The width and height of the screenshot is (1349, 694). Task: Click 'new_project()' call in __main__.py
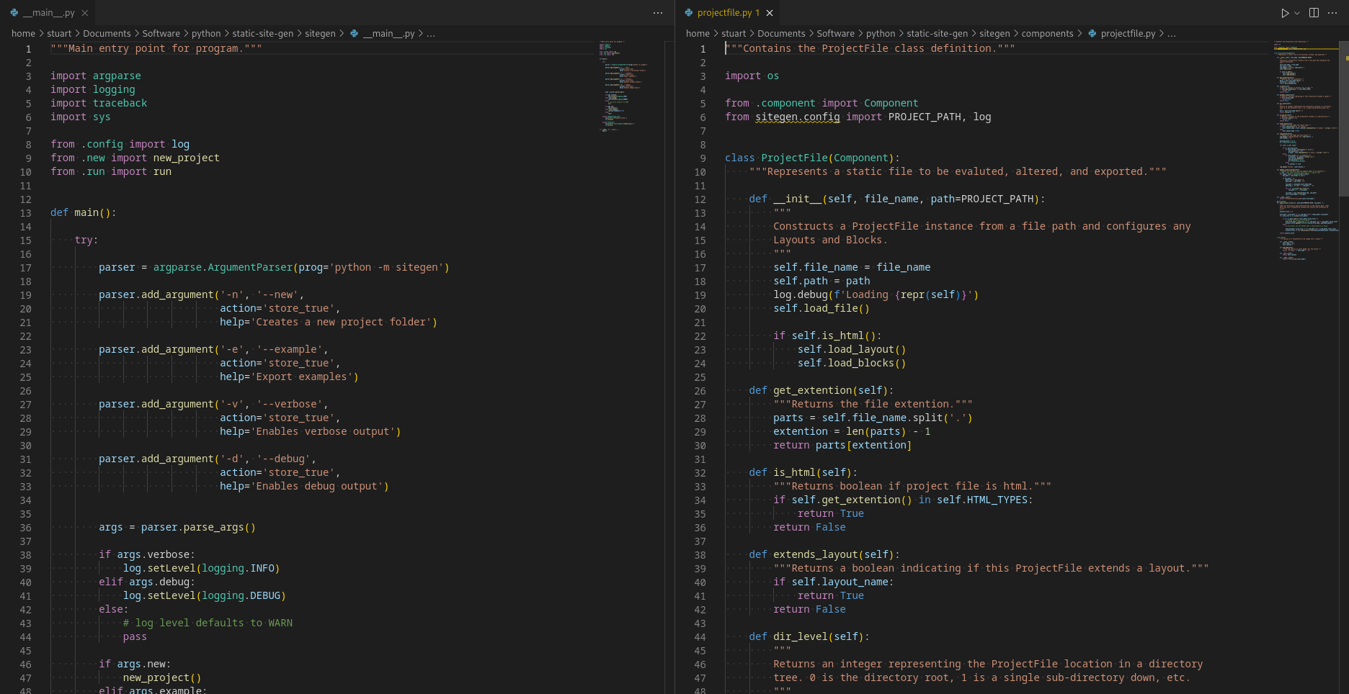point(162,677)
